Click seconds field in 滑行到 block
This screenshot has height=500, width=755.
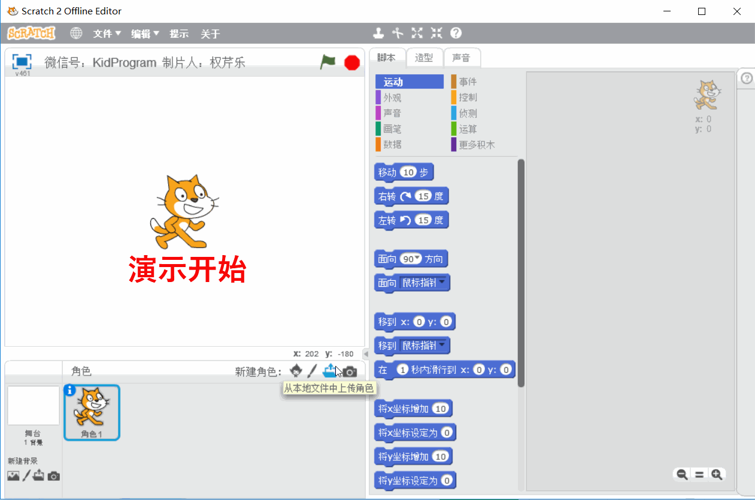[x=402, y=370]
